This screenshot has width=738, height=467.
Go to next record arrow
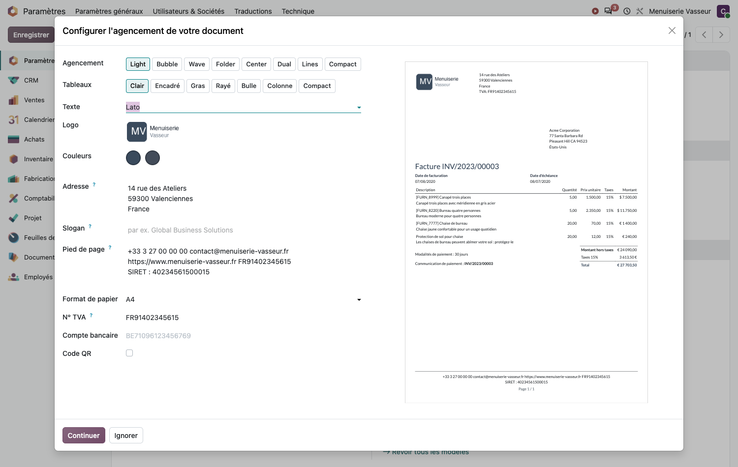click(x=721, y=34)
